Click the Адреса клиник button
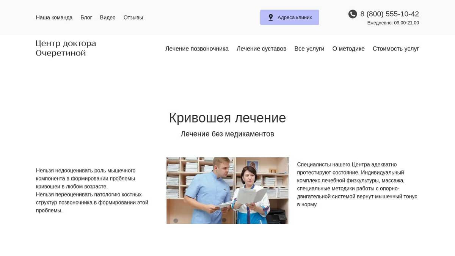Screen dimensions: 455x256 tap(289, 17)
